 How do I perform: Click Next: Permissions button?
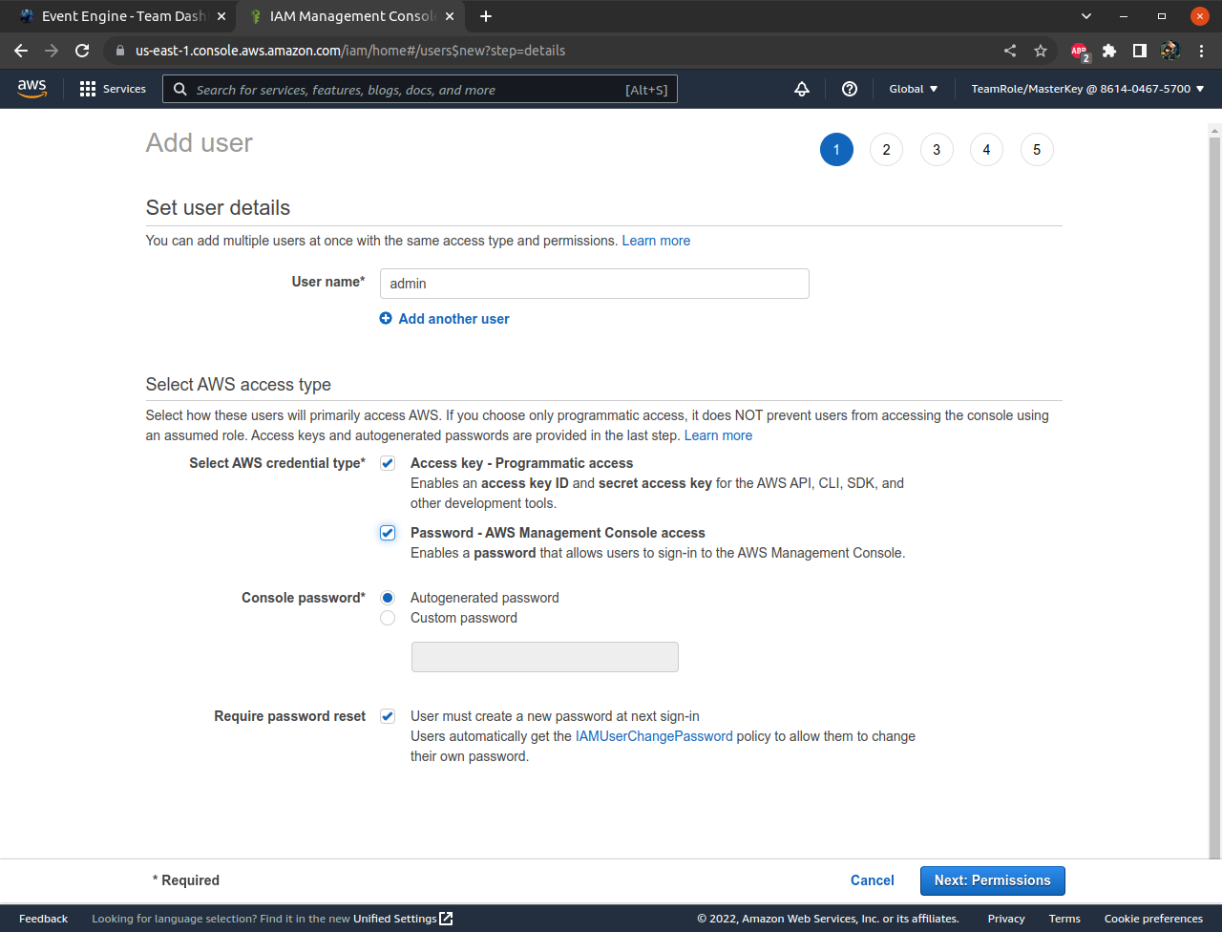click(993, 880)
